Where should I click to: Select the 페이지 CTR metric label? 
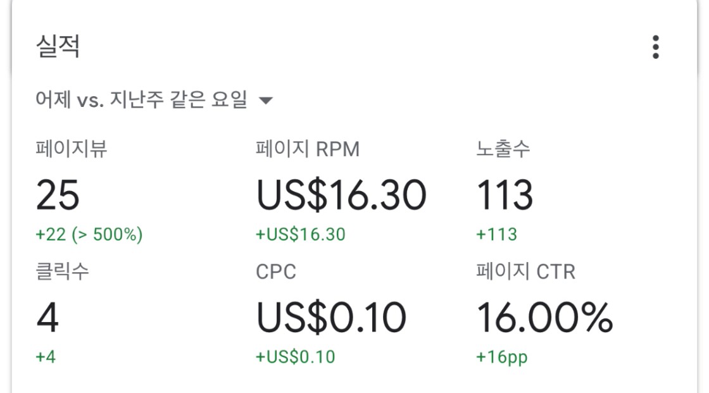click(525, 272)
